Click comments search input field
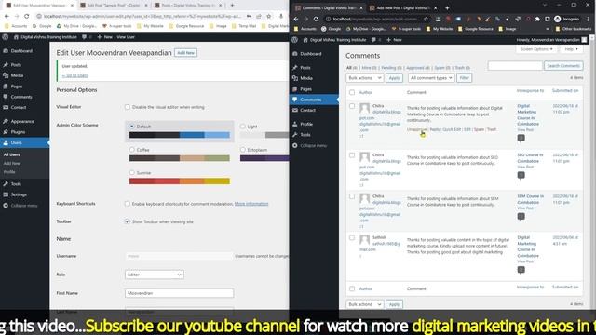This screenshot has width=596, height=335. click(x=515, y=66)
